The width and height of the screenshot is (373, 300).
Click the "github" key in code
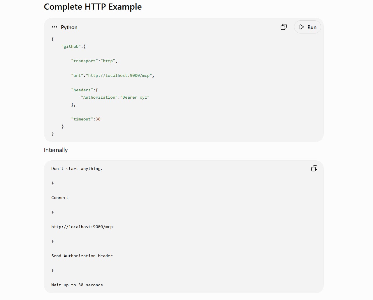coord(71,46)
